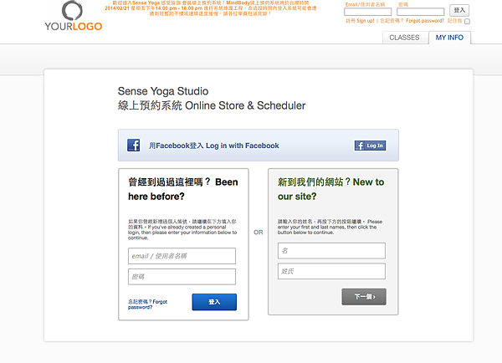Click the Facebook Log In button

pos(370,146)
